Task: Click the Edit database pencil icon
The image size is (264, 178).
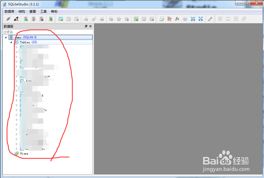Action: click(x=34, y=19)
